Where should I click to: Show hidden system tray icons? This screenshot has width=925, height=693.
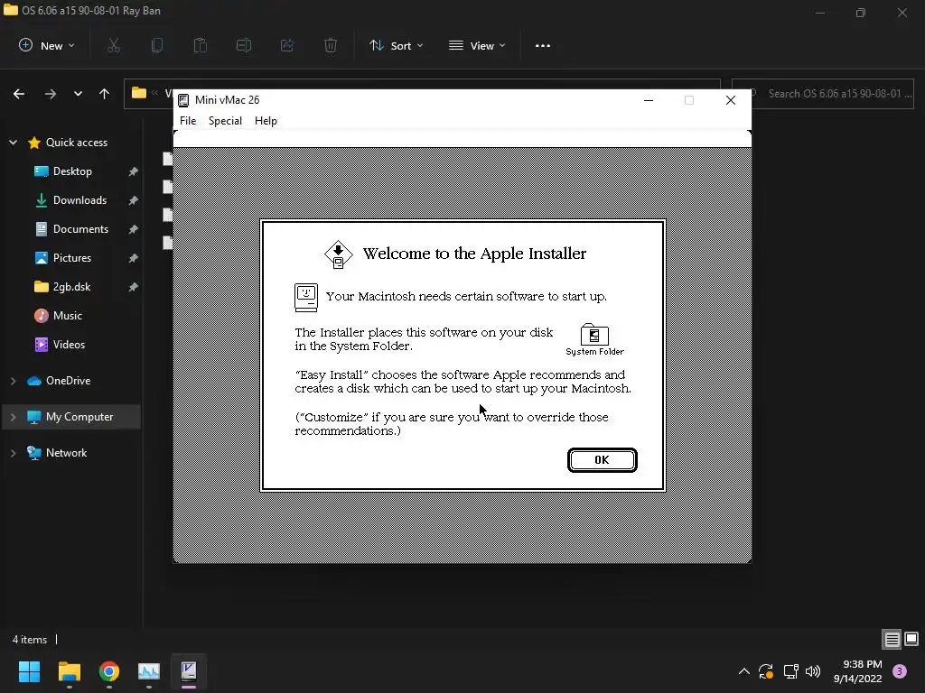[x=744, y=671]
